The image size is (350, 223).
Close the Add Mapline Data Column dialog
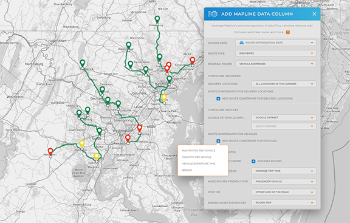[314, 14]
